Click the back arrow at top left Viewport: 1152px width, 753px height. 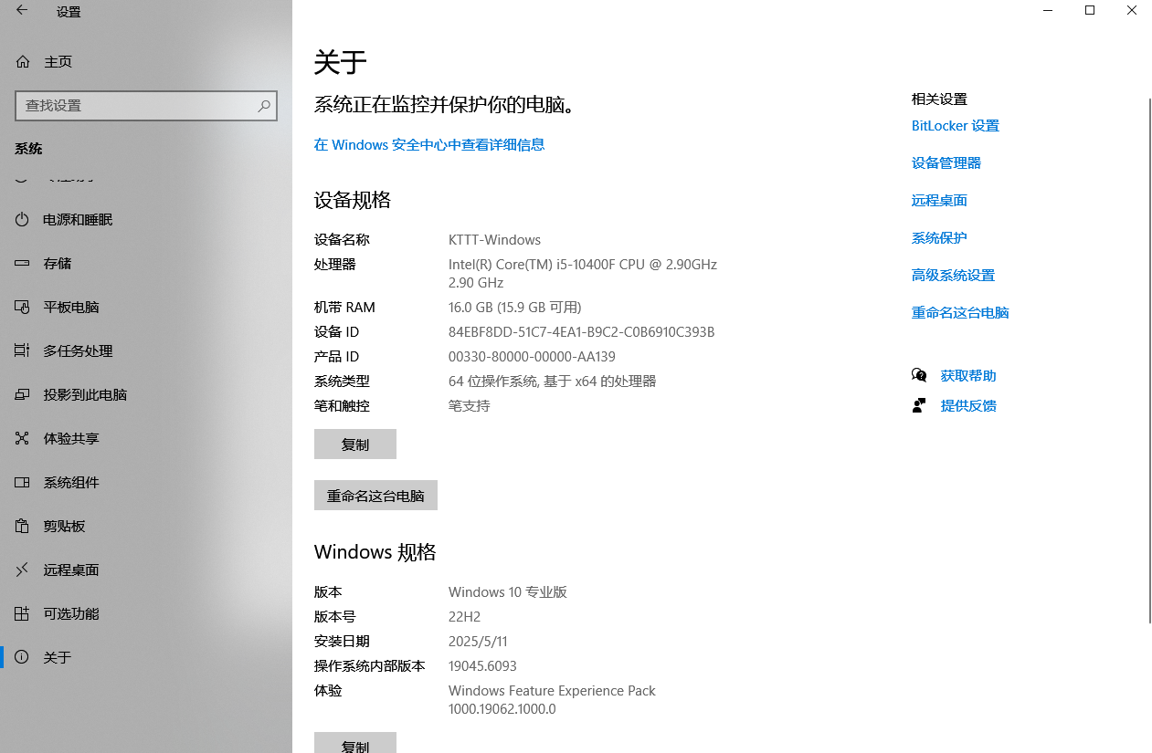coord(21,12)
